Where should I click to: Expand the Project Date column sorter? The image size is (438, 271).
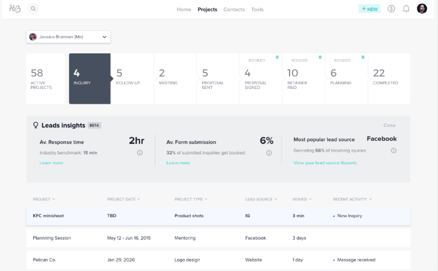point(138,199)
